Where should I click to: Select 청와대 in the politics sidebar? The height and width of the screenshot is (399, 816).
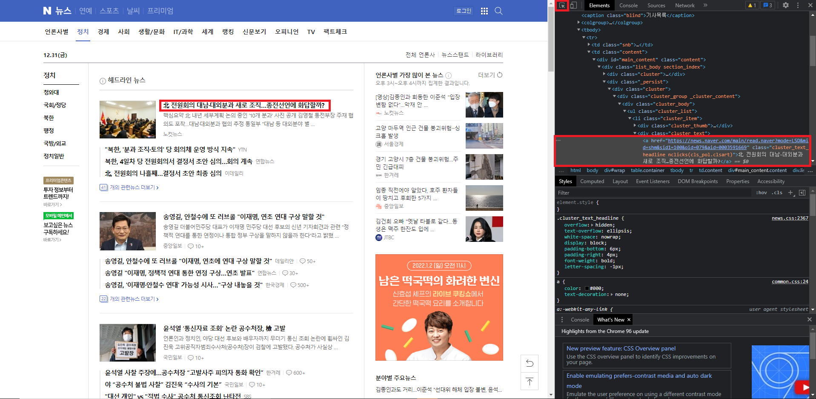click(x=52, y=92)
